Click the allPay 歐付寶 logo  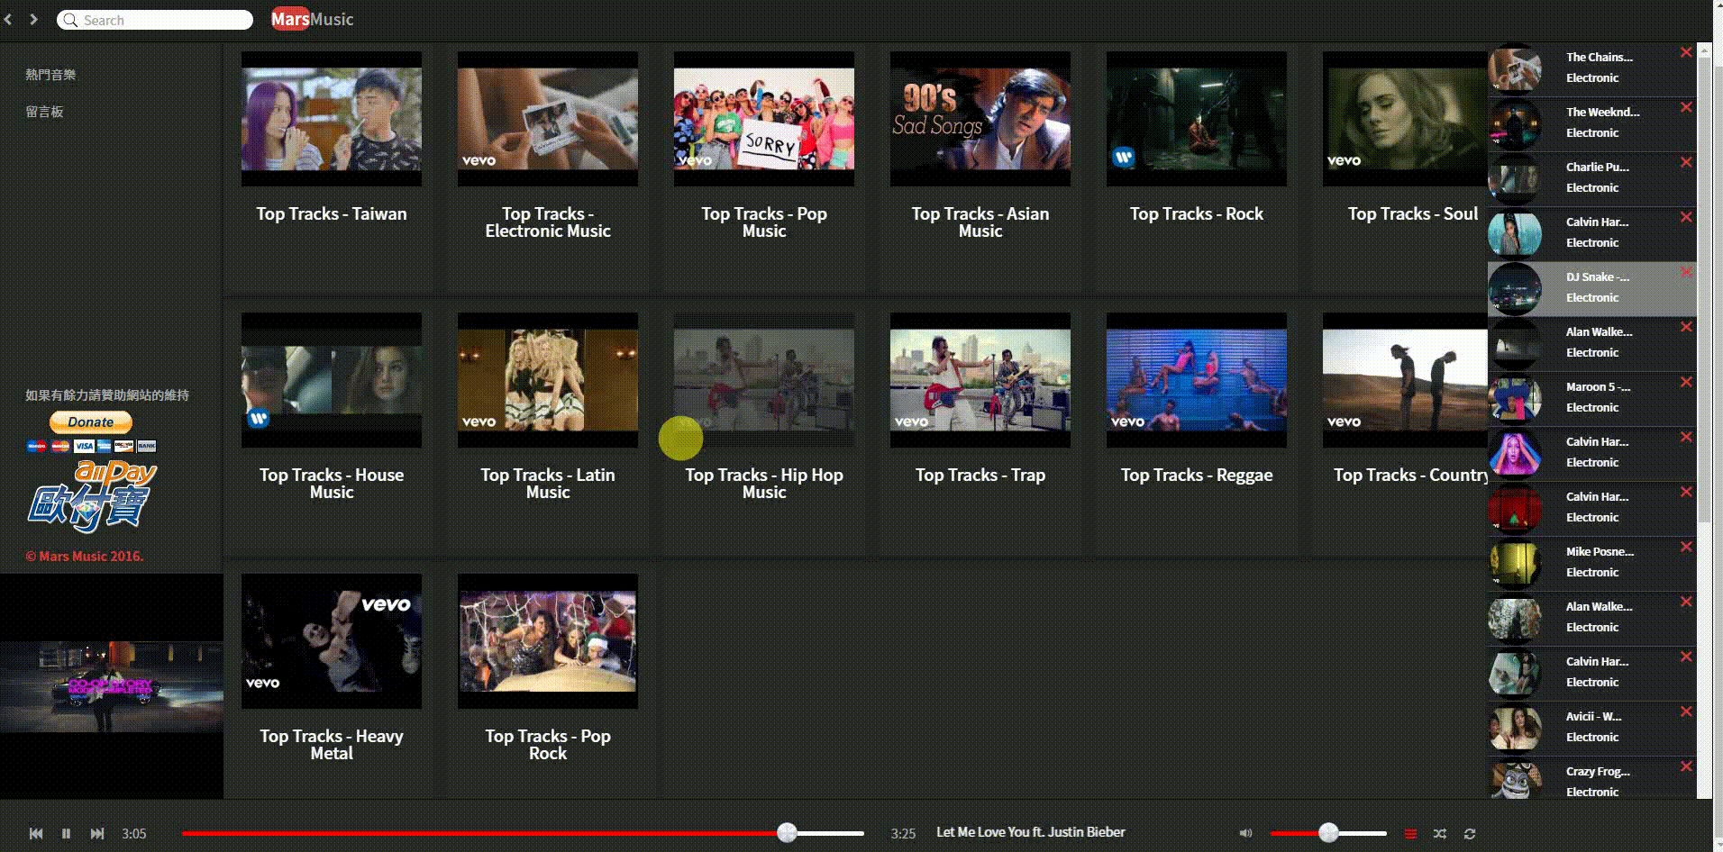(91, 496)
